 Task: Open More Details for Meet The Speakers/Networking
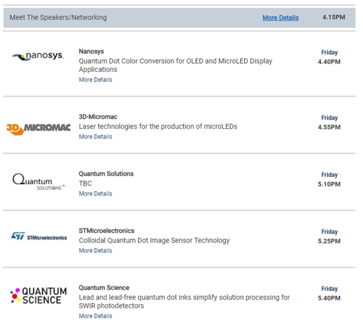coord(280,18)
